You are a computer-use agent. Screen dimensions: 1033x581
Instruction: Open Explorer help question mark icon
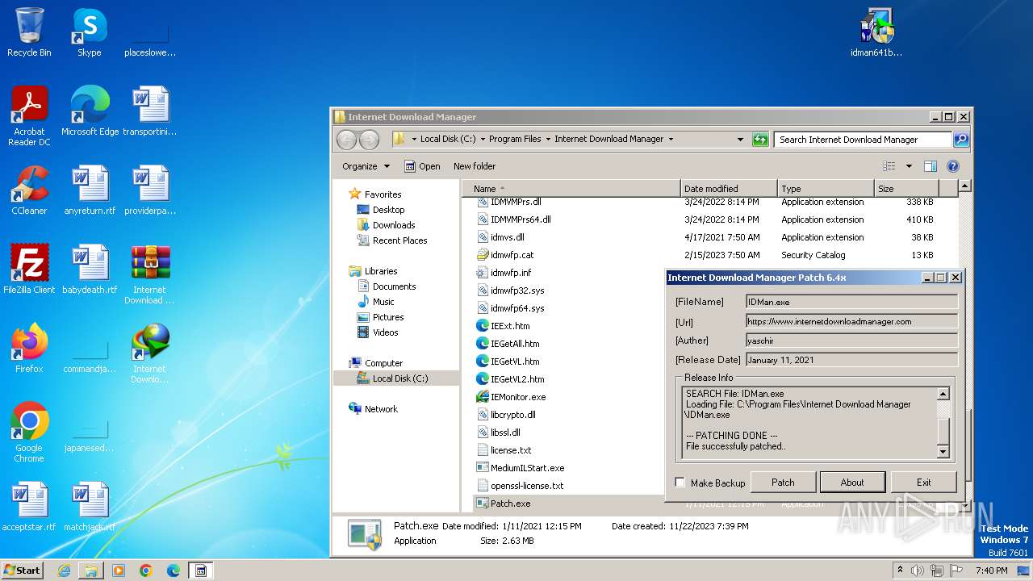[x=952, y=166]
